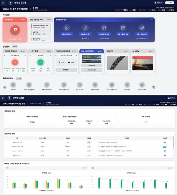Open the tunnel basic info quick icon
This screenshot has width=177, height=195.
112,85
